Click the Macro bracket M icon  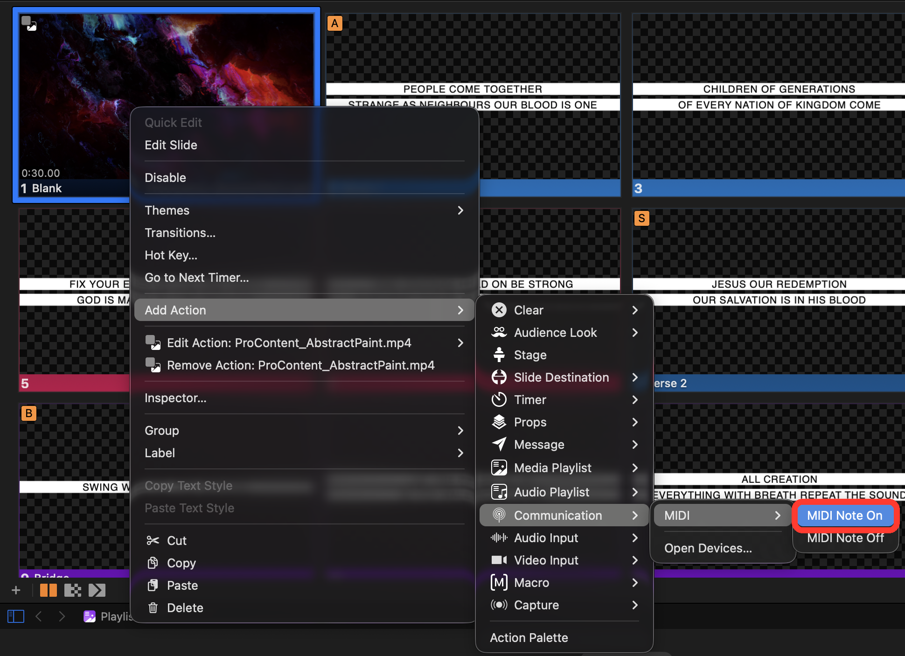pos(499,582)
